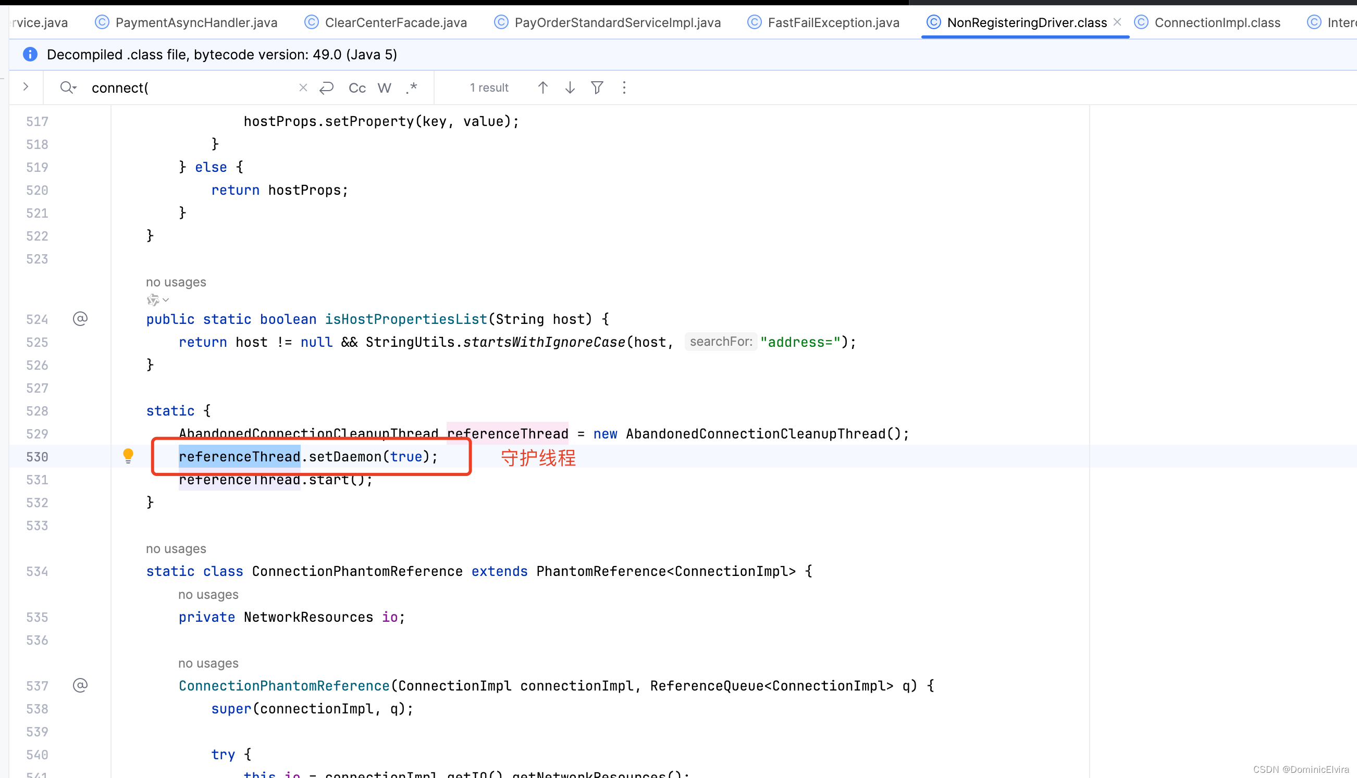Click super(connectionImpl, q) call
This screenshot has height=778, width=1357.
click(x=312, y=709)
